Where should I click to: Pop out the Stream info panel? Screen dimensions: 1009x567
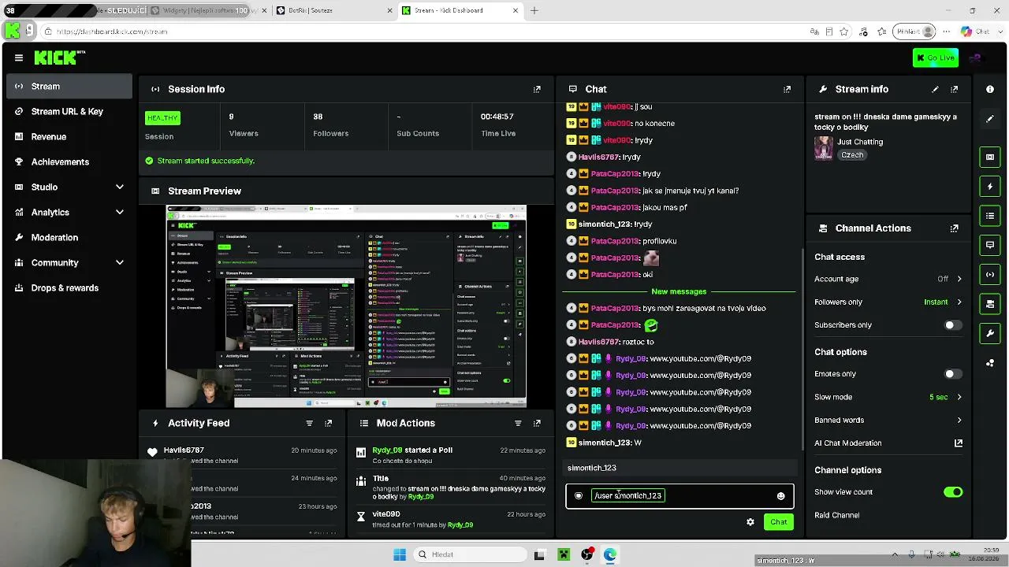coord(955,89)
